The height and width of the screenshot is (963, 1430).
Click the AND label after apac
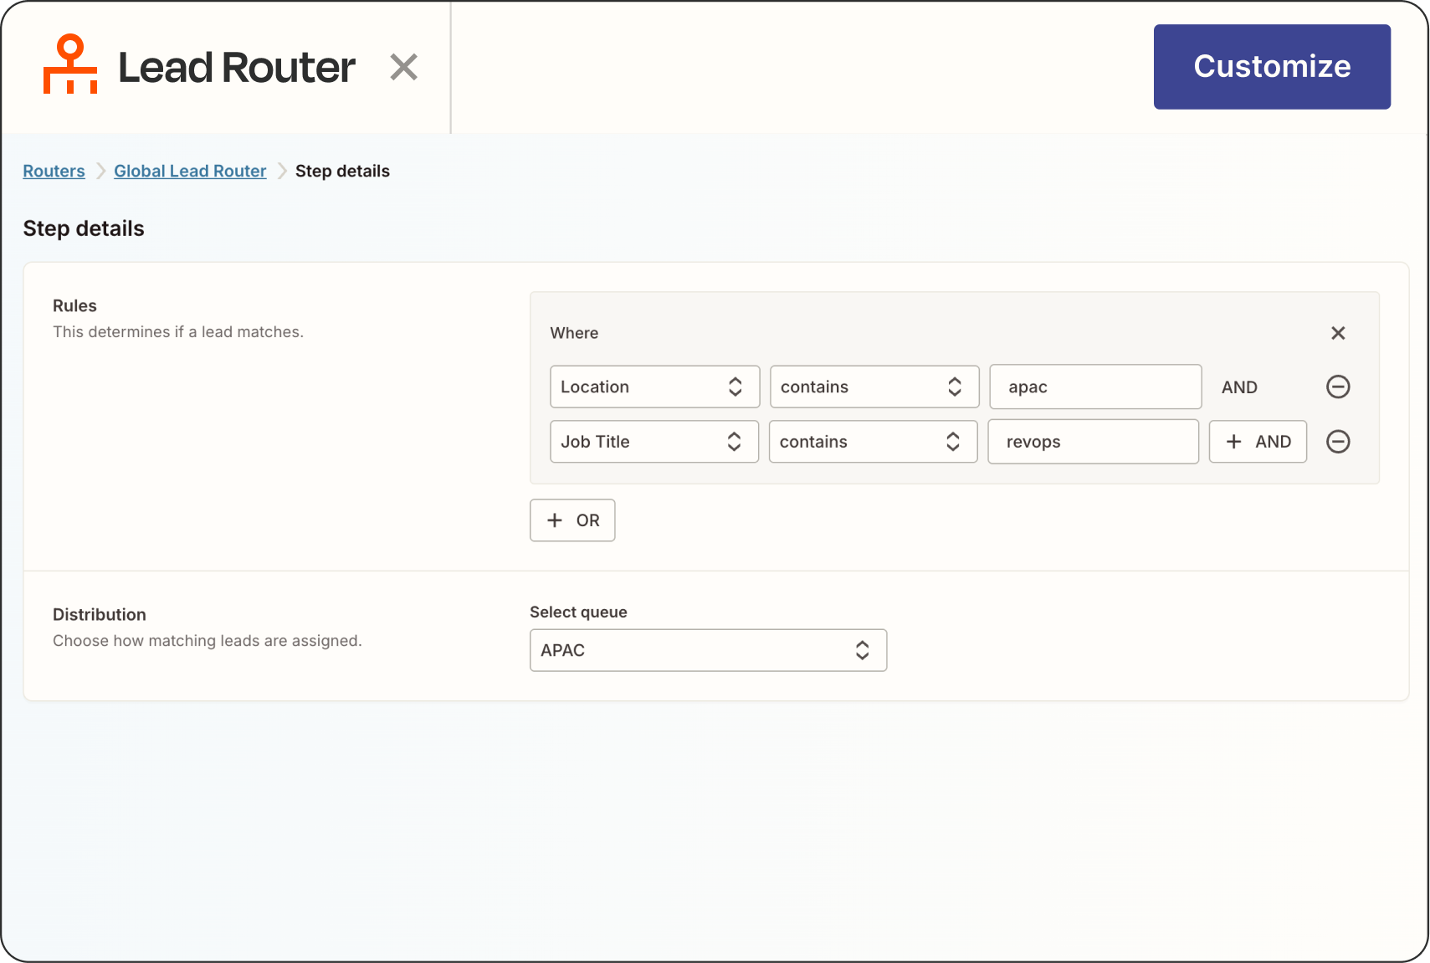pyautogui.click(x=1238, y=387)
